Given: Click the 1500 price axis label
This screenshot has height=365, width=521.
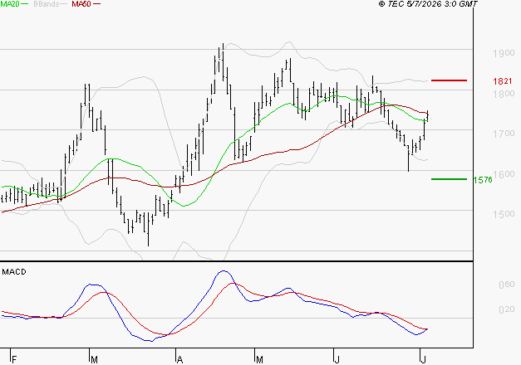Looking at the screenshot, I should 504,214.
